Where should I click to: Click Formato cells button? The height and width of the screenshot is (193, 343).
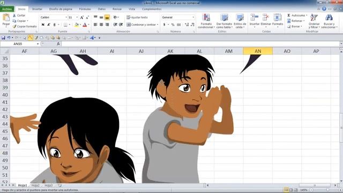pos(278,20)
